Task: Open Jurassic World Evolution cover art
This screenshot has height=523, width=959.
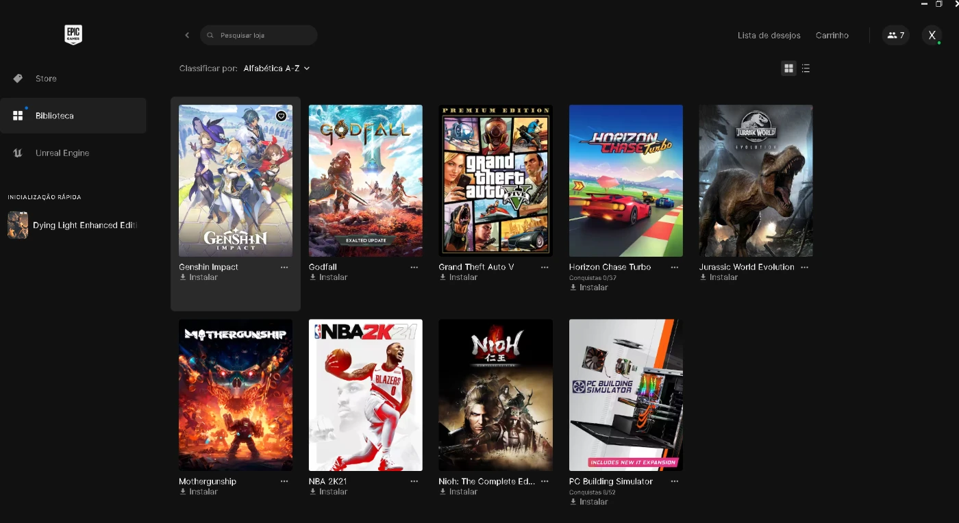Action: point(756,181)
